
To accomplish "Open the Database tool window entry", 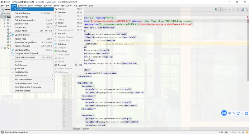I will tap(69, 44).
